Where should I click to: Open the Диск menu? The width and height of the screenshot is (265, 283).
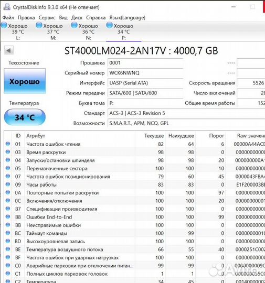[x=77, y=18]
